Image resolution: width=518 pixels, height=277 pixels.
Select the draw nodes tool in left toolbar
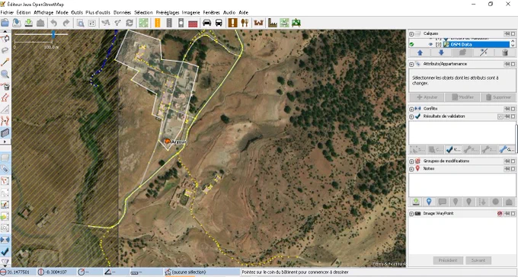(x=5, y=62)
